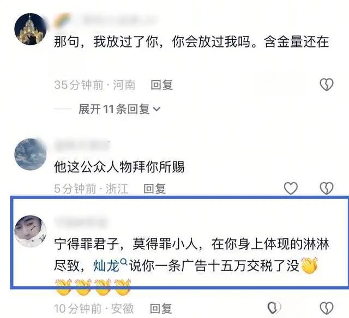Like the Anhui comment heart icon
Image resolution: width=349 pixels, height=318 pixels.
pyautogui.click(x=274, y=308)
